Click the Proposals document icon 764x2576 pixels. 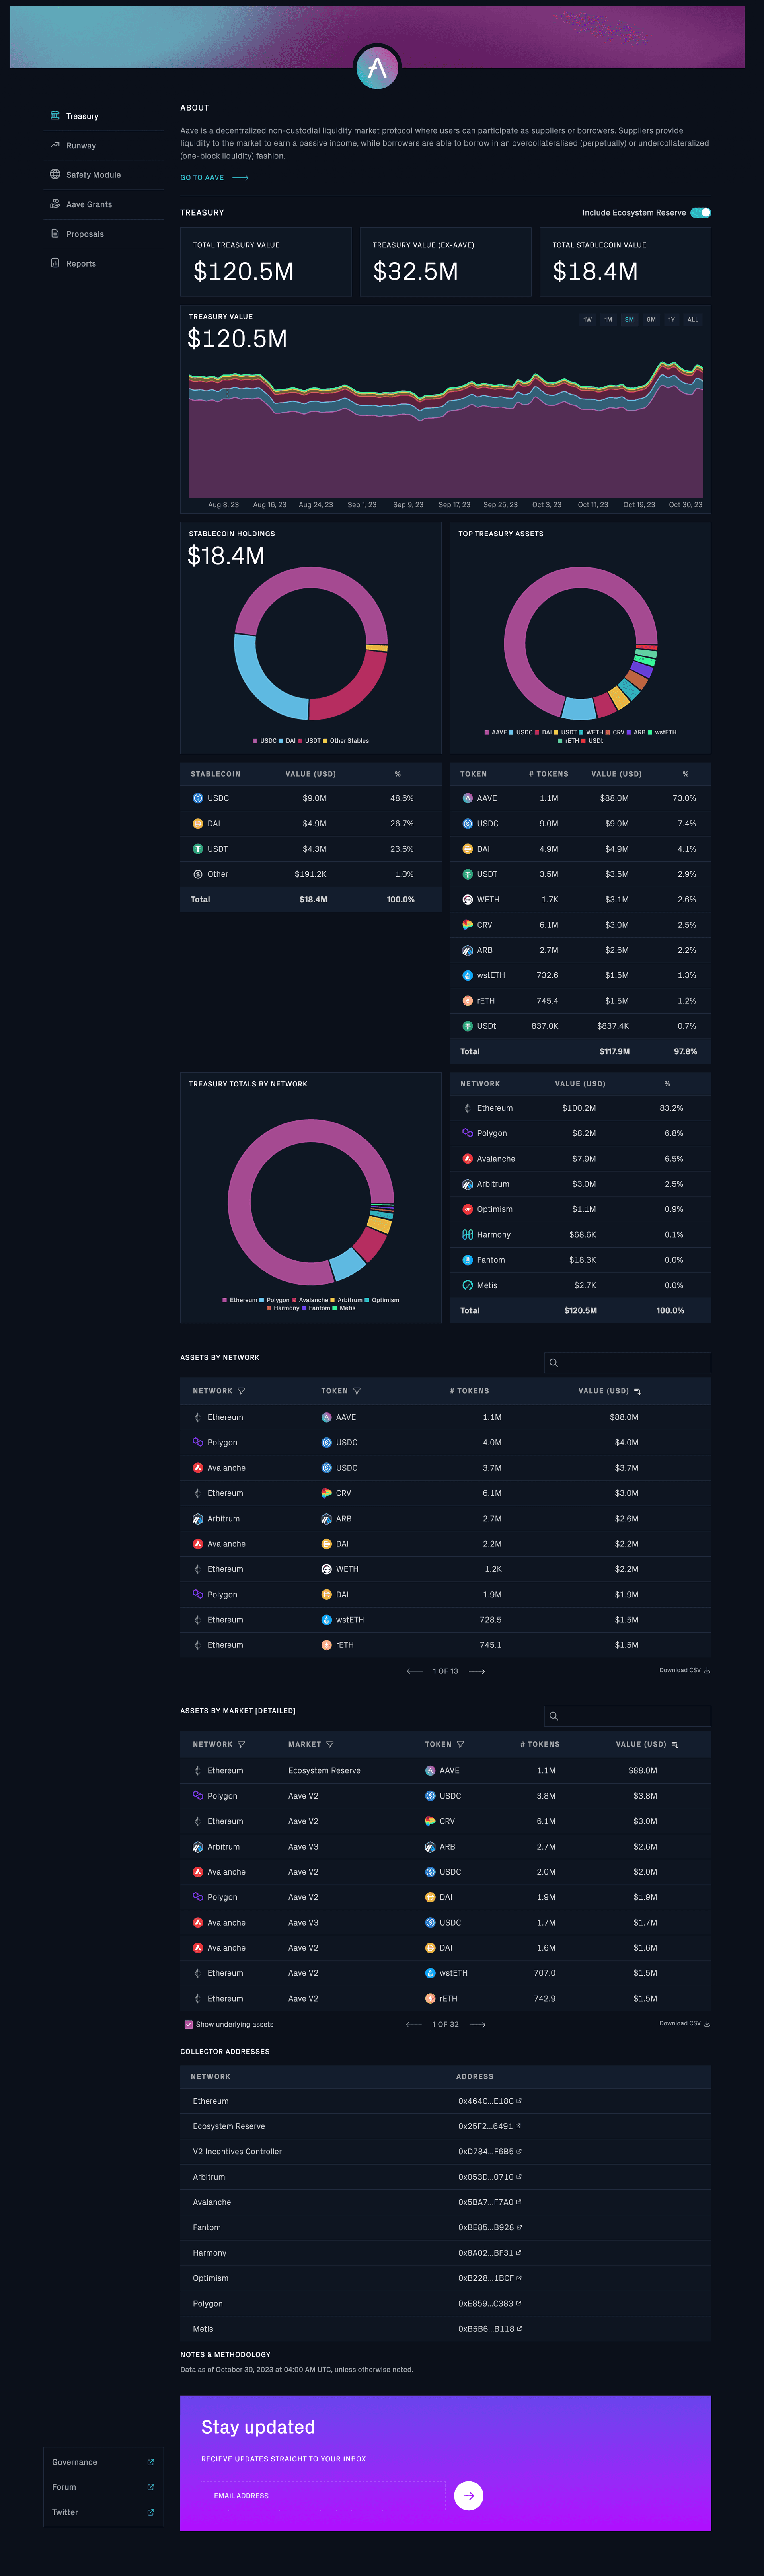(x=55, y=234)
